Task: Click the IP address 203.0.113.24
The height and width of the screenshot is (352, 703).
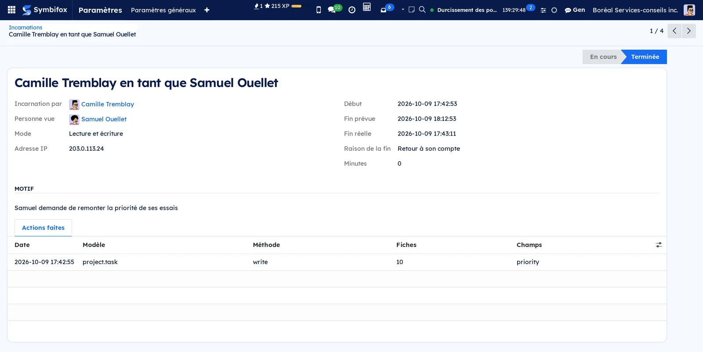Action: [x=87, y=149]
